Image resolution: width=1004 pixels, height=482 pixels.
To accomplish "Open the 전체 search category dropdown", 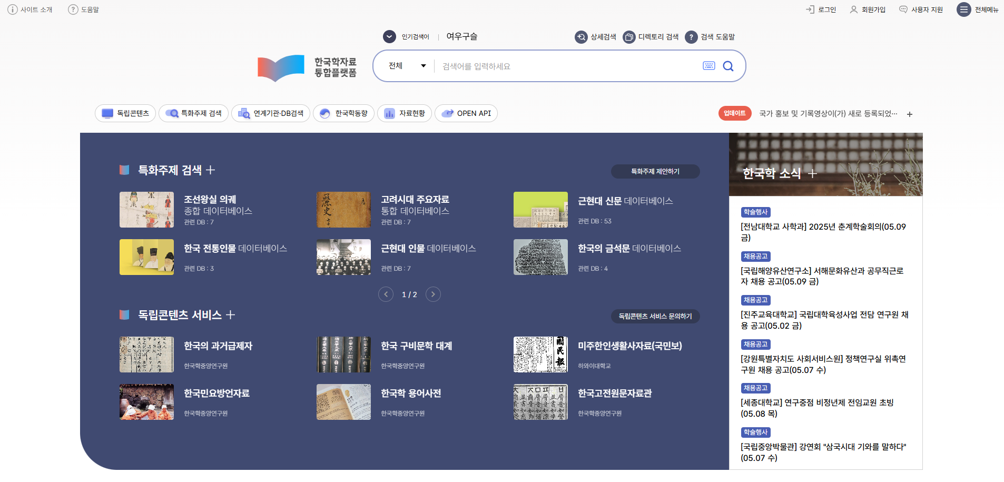I will click(407, 66).
